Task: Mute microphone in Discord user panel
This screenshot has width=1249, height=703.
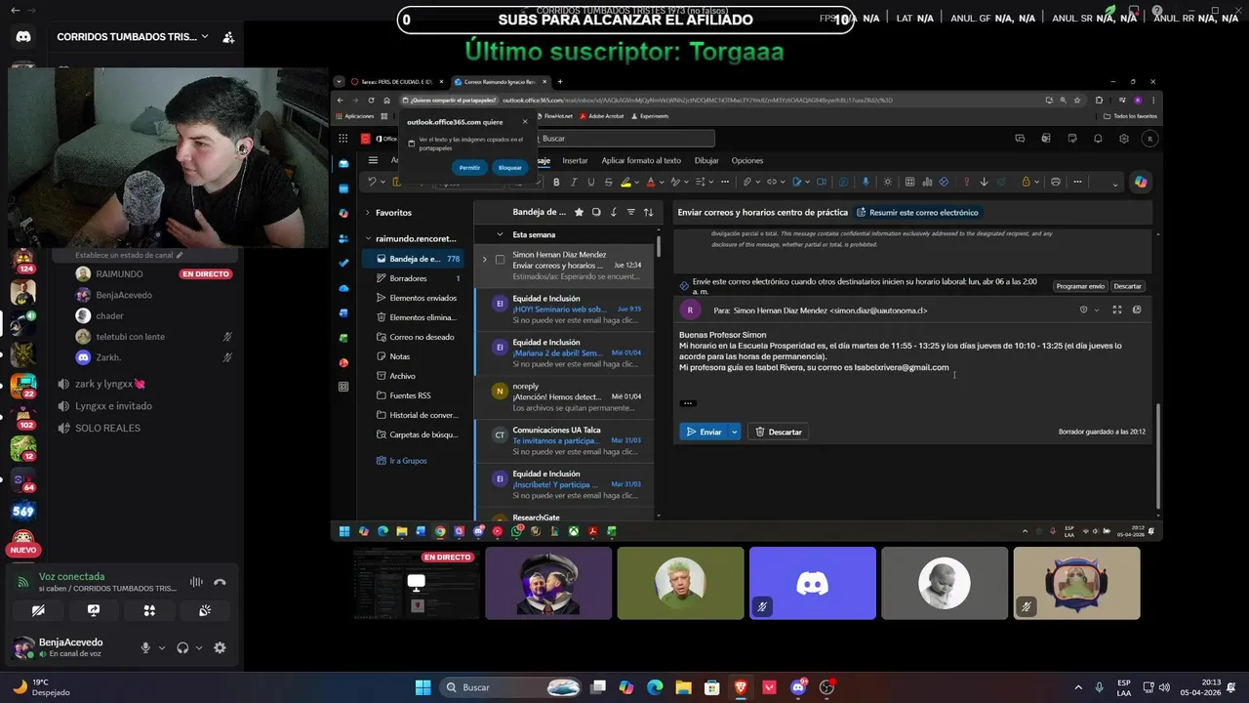Action: pos(145,647)
